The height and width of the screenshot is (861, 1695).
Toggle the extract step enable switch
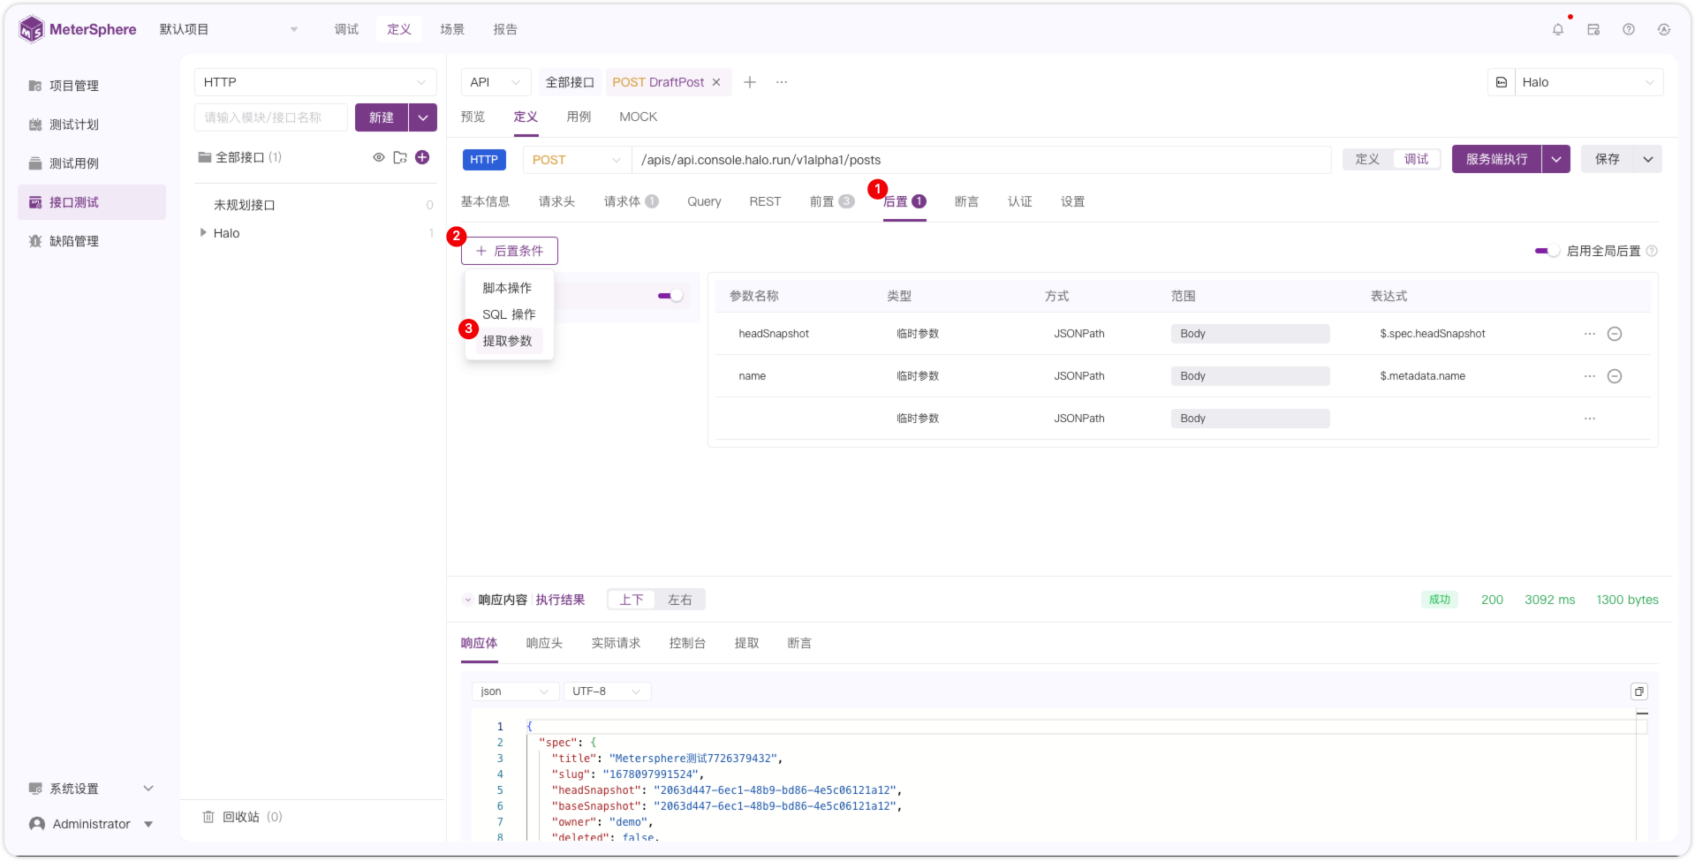(670, 296)
